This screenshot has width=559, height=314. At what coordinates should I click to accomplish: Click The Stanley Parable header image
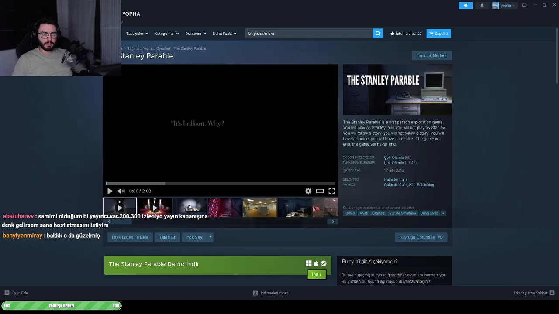click(397, 90)
